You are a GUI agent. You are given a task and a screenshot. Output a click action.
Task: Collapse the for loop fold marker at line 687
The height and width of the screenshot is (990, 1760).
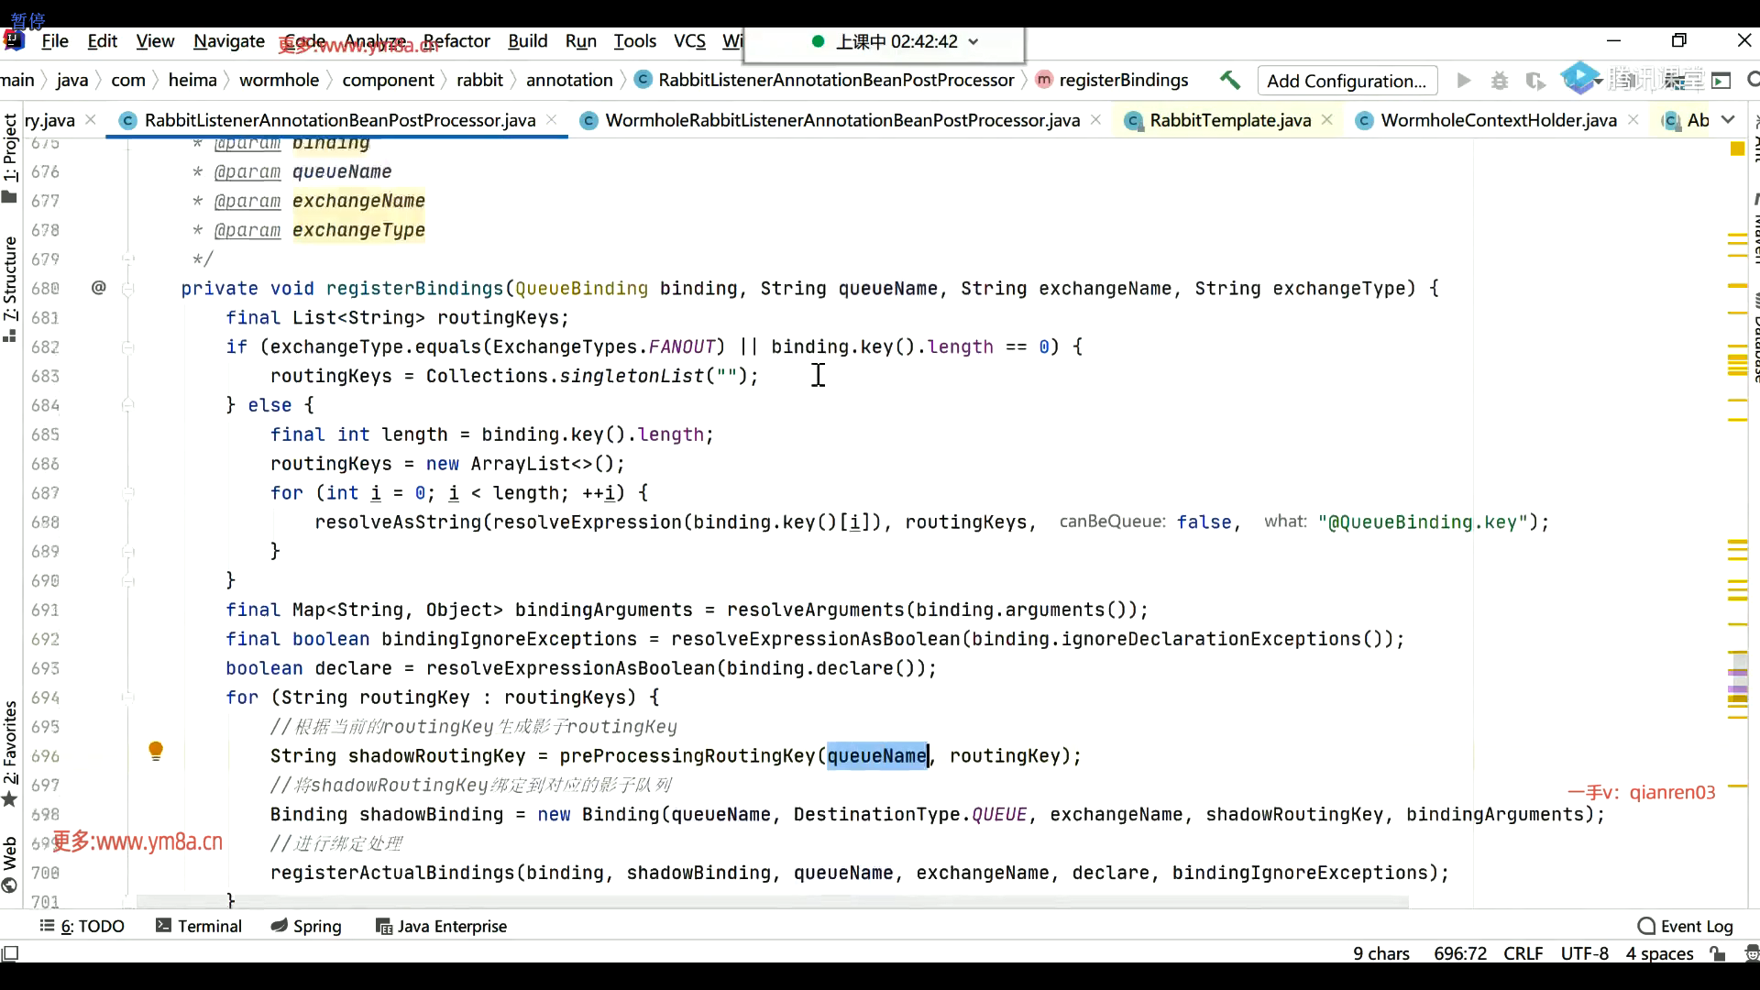128,493
